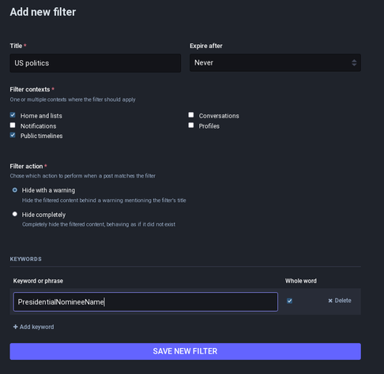This screenshot has width=384, height=374.
Task: Click the Conversations label text
Action: click(219, 116)
